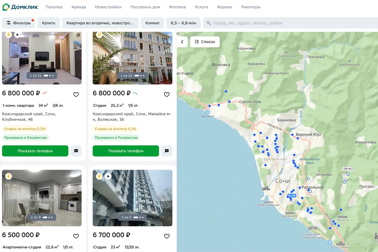Switch to Список list view
The height and width of the screenshot is (252, 378).
pos(205,42)
